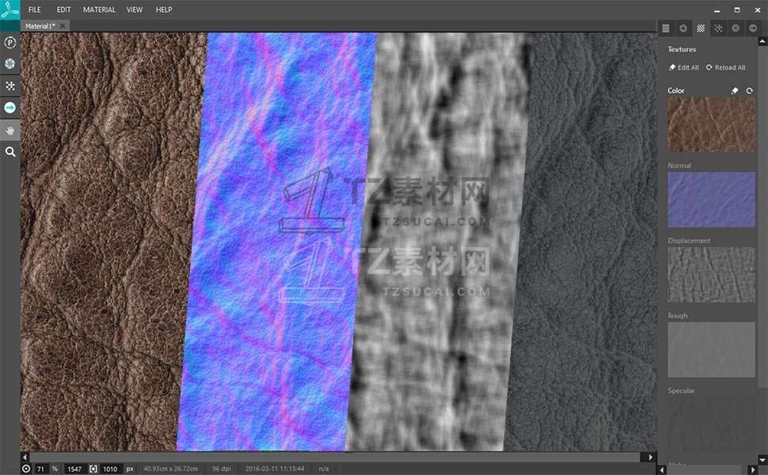Click the Color texture edit pencil icon

click(735, 90)
